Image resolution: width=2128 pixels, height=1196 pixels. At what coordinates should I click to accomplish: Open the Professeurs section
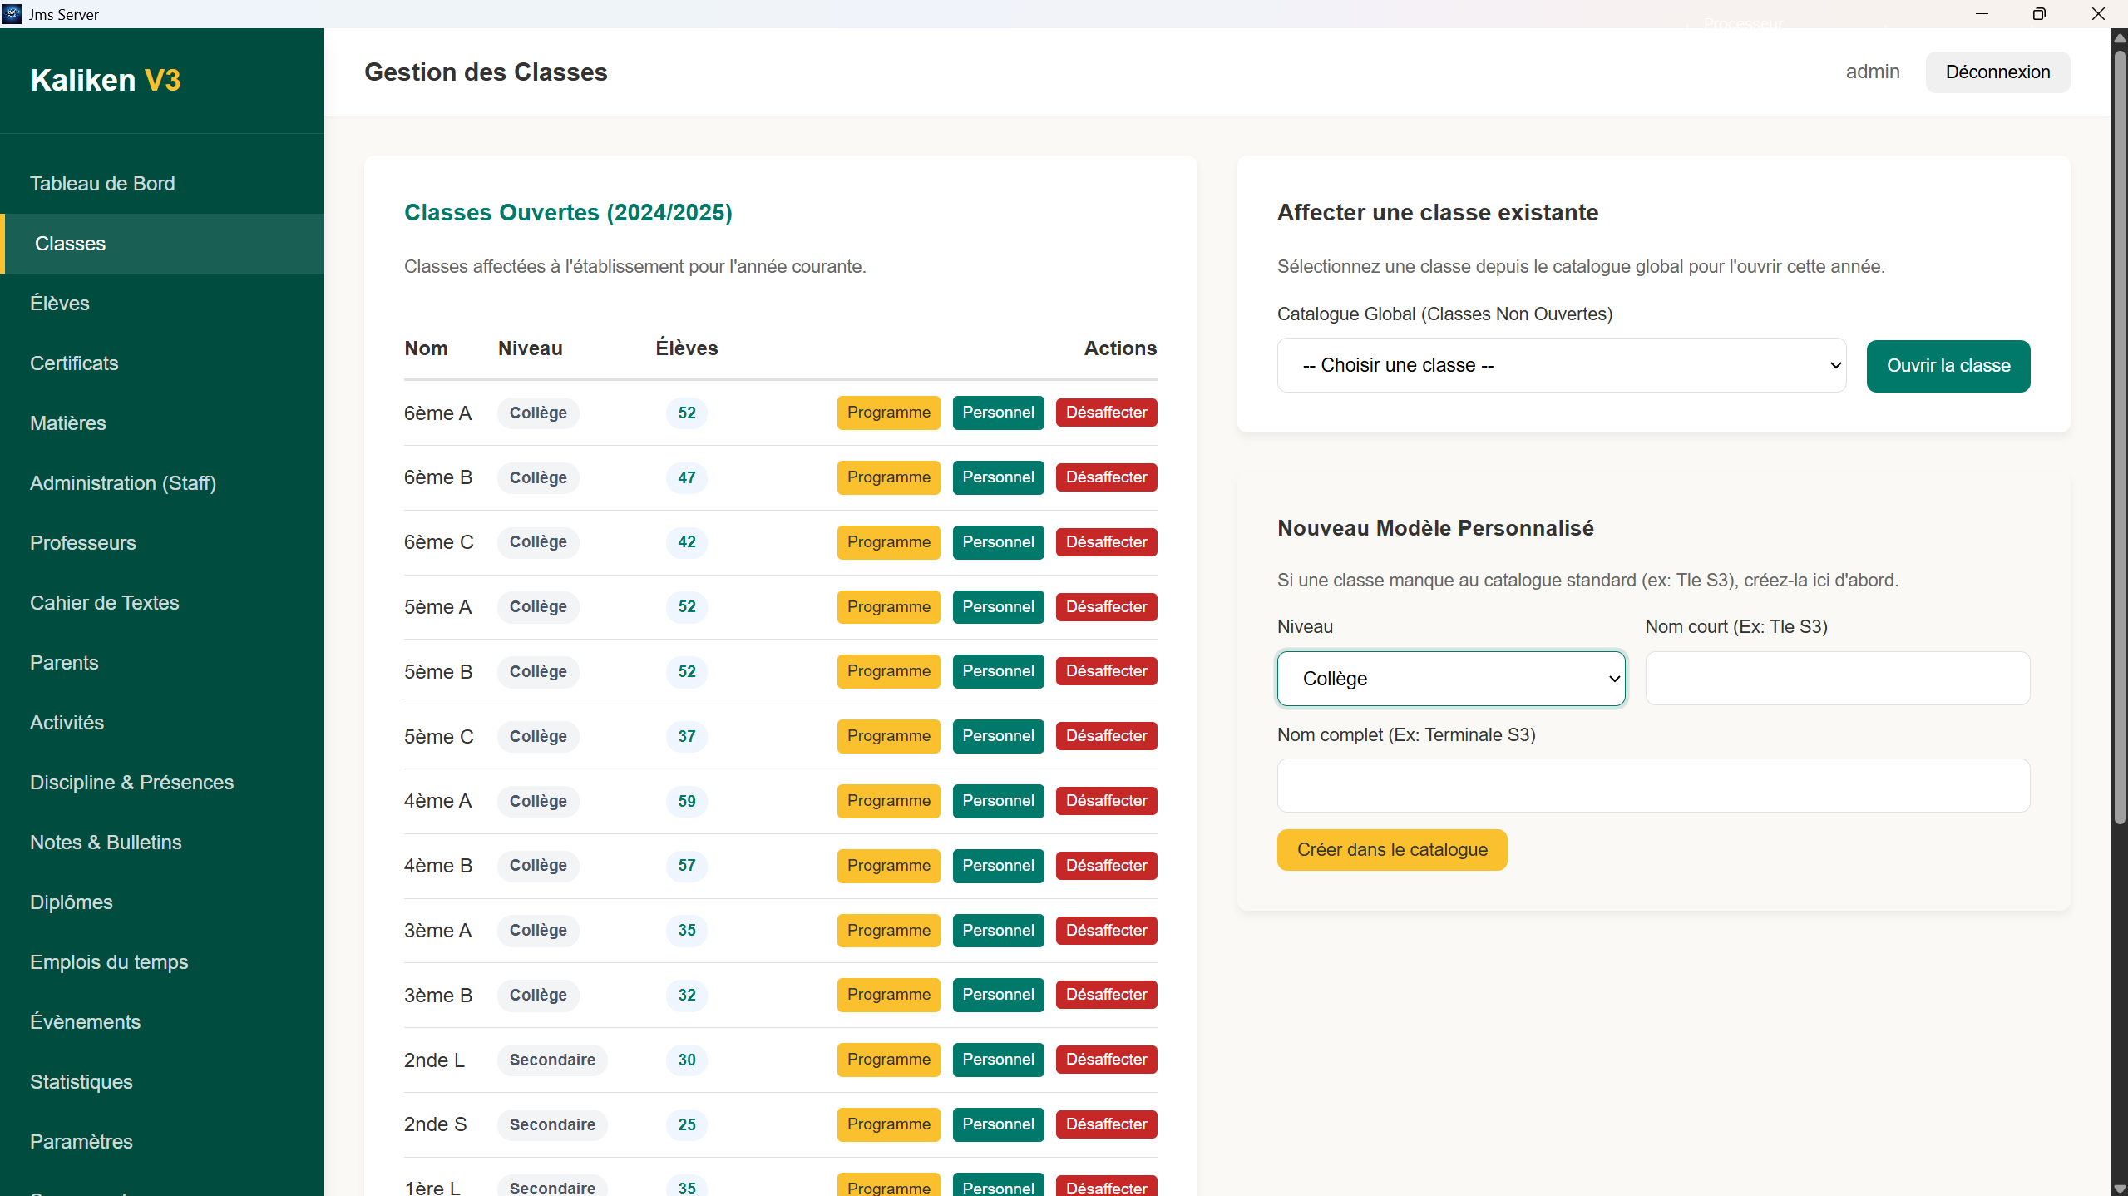[x=82, y=542]
